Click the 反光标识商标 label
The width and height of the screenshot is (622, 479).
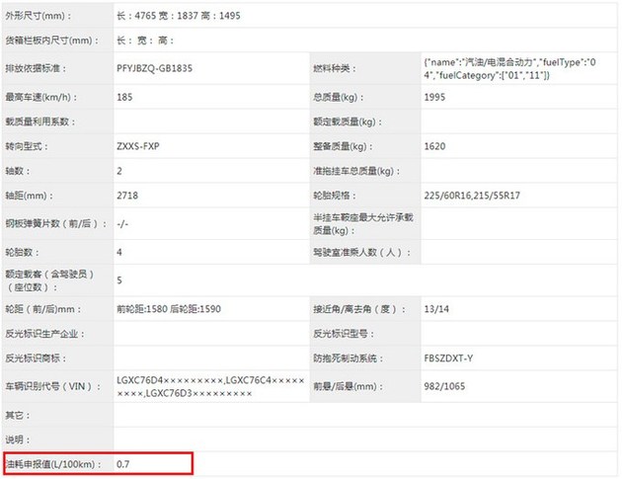point(36,358)
